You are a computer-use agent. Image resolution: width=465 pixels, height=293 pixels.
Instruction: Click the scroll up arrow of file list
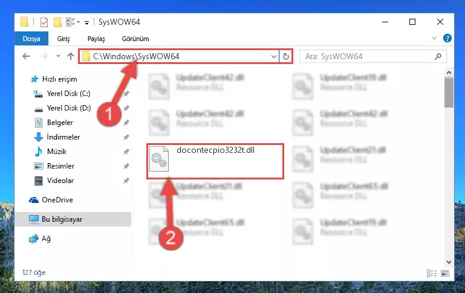(449, 72)
